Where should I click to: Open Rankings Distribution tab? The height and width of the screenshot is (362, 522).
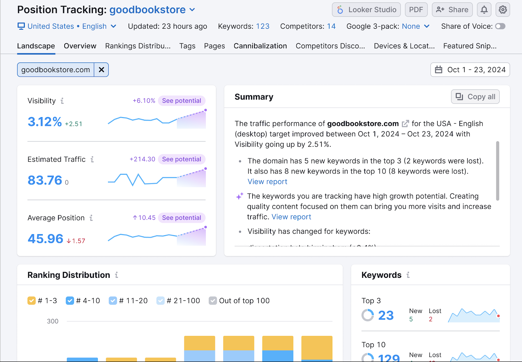(138, 46)
